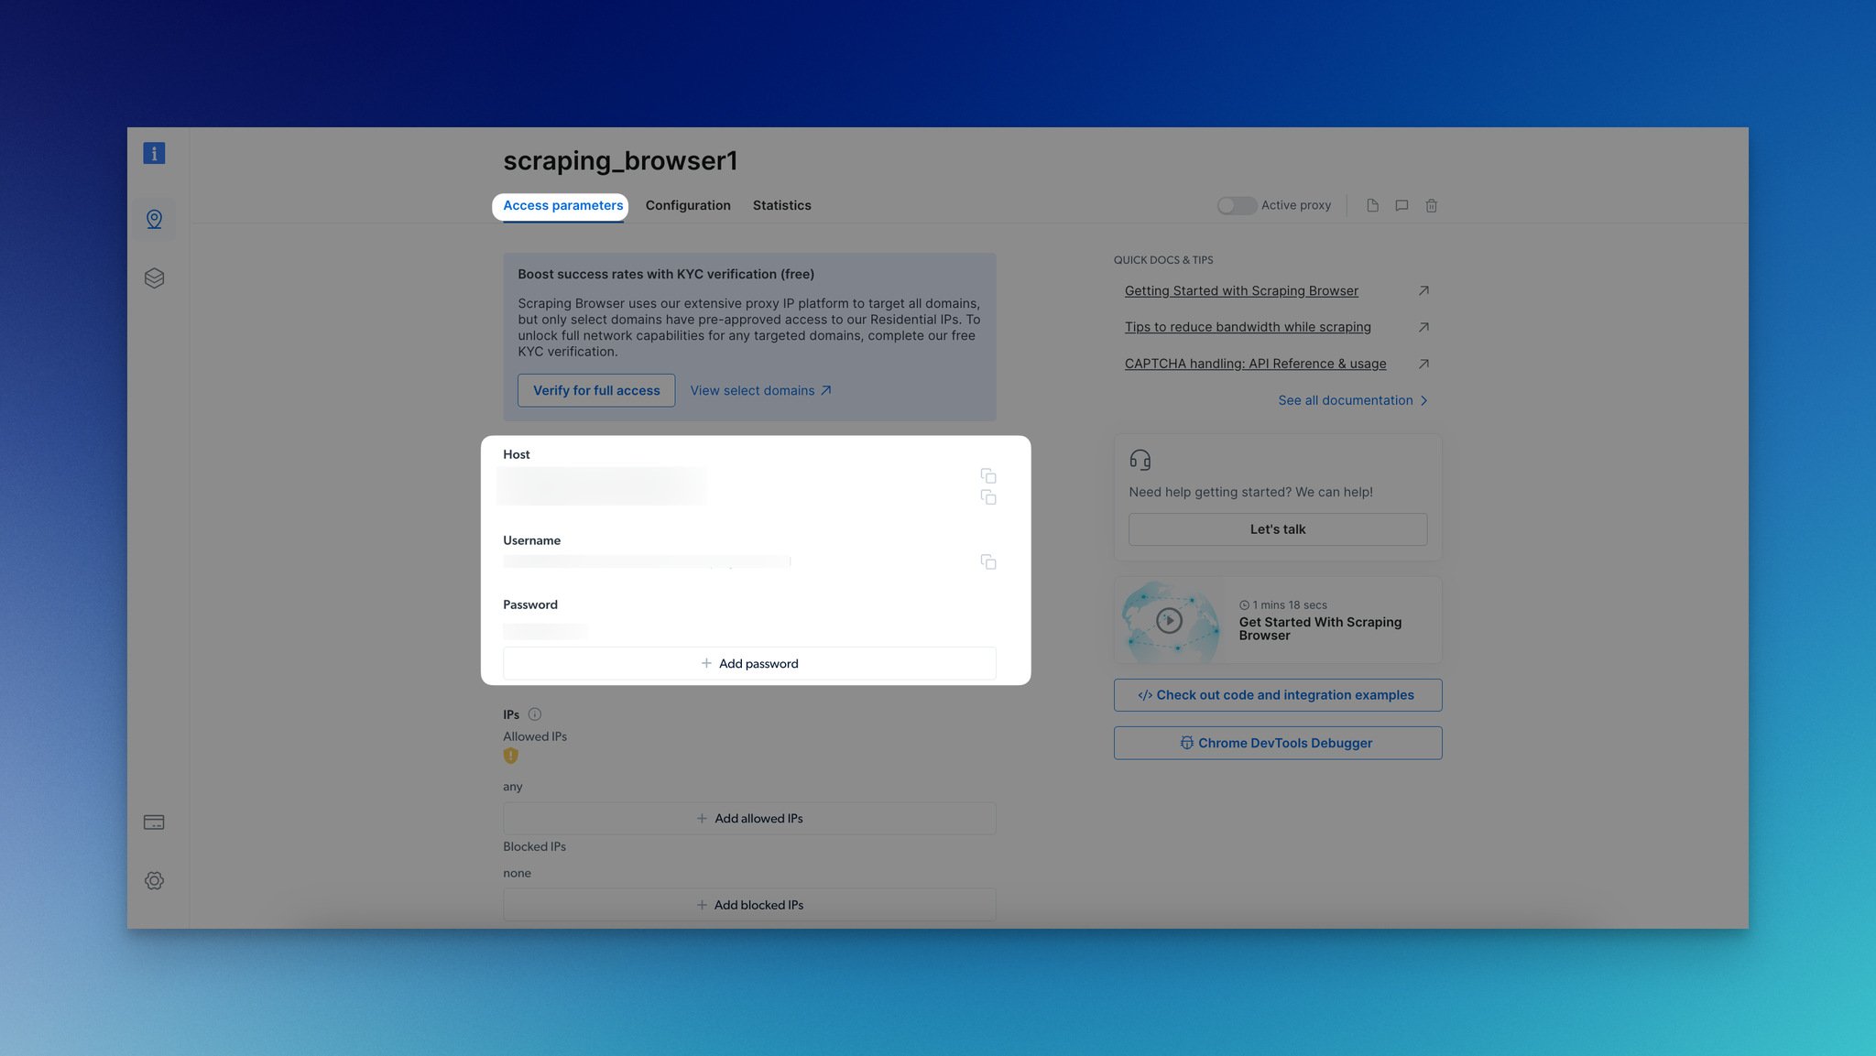1876x1056 pixels.
Task: Click the copy icon next to Host field
Action: (988, 478)
